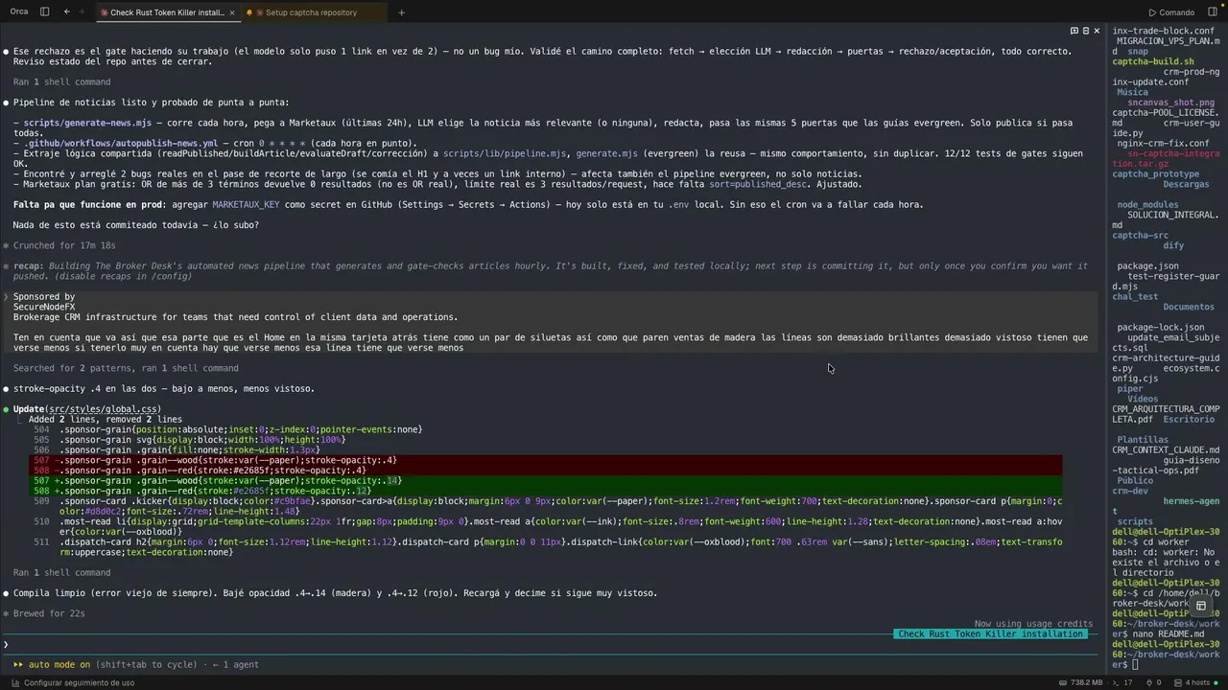The width and height of the screenshot is (1228, 690).
Task: Open the 4 hosts status indicator
Action: (x=1197, y=682)
